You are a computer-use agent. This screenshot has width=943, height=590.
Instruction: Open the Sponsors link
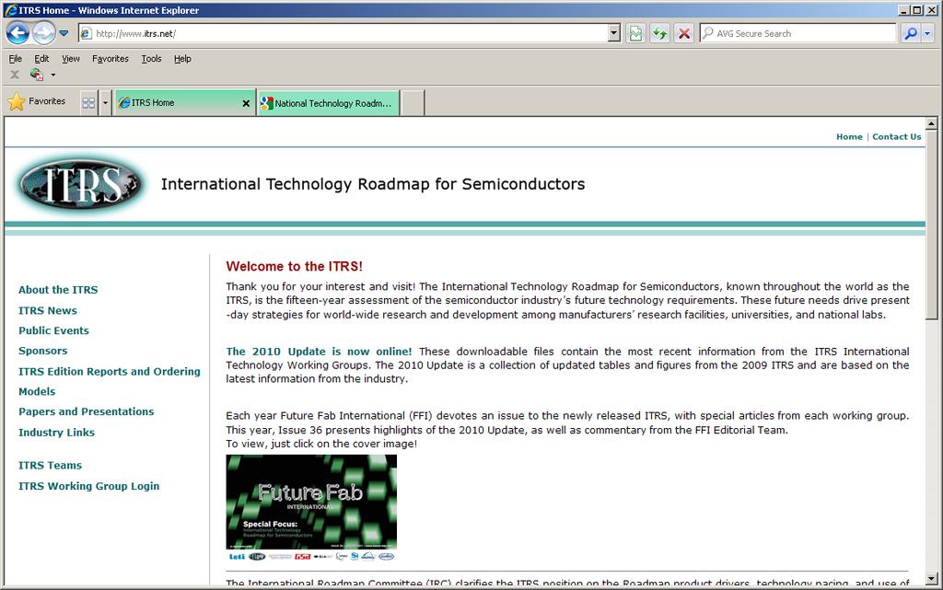pos(42,351)
